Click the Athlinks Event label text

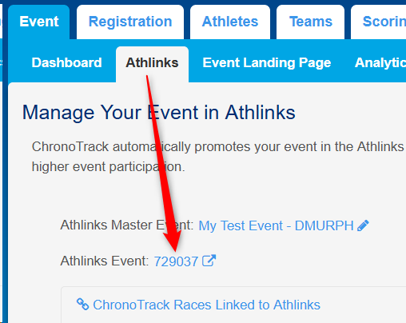point(104,261)
